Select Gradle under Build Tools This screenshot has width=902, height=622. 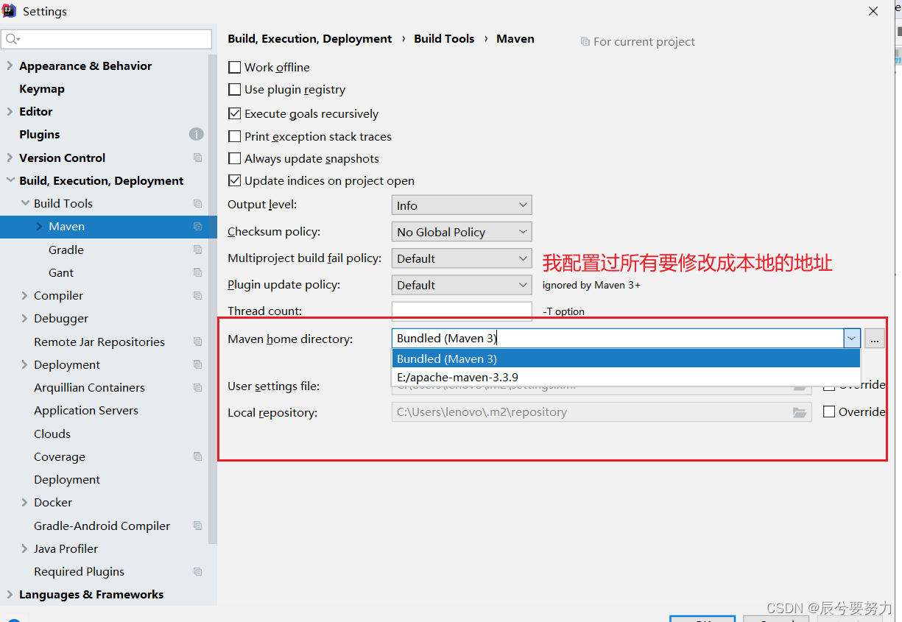click(66, 250)
